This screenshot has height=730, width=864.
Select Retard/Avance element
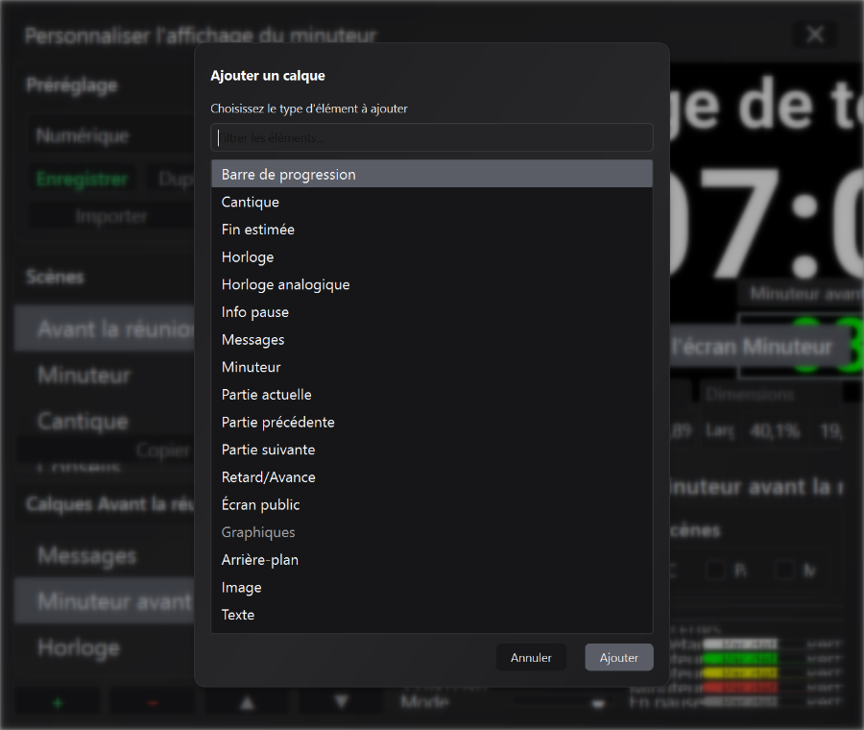[x=431, y=477]
